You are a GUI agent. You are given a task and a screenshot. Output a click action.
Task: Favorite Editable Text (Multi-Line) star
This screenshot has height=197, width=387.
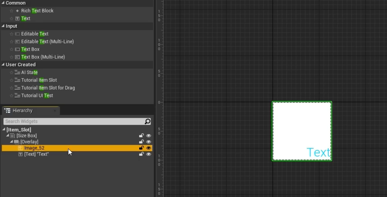click(x=11, y=42)
